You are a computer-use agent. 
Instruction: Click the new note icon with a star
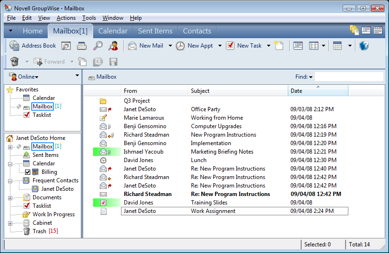pyautogui.click(x=279, y=46)
